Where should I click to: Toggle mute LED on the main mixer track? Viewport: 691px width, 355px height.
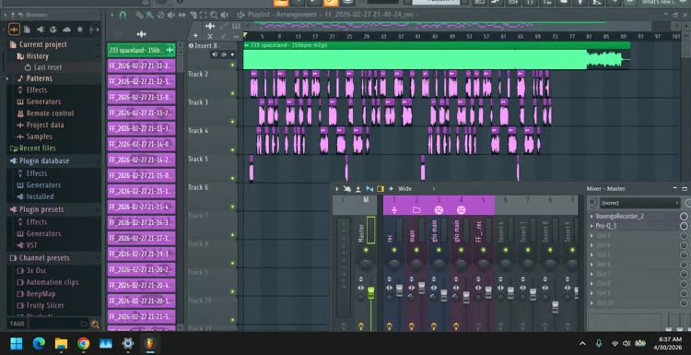pyautogui.click(x=416, y=250)
